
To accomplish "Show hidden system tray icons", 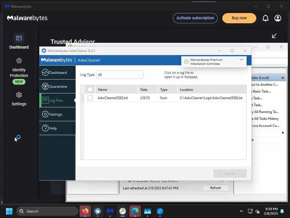I will point(241,211).
